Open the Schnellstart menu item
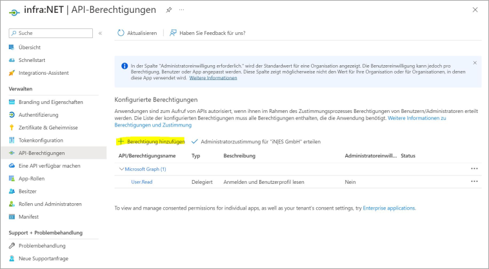This screenshot has height=269, width=489. [x=34, y=60]
